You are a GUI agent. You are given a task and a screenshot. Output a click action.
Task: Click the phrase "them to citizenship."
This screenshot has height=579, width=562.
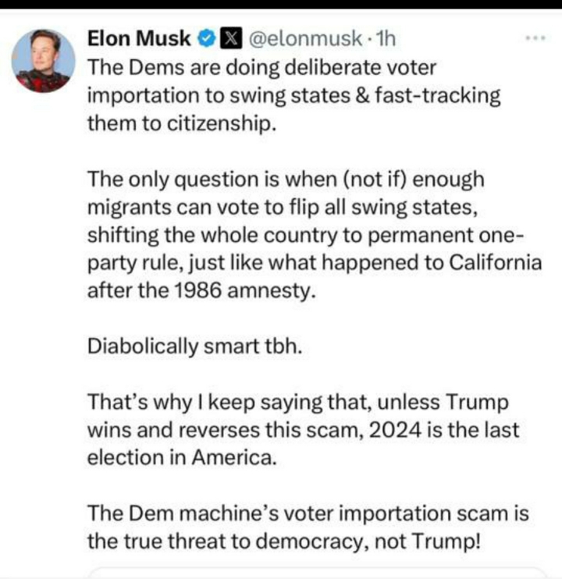[x=180, y=123]
